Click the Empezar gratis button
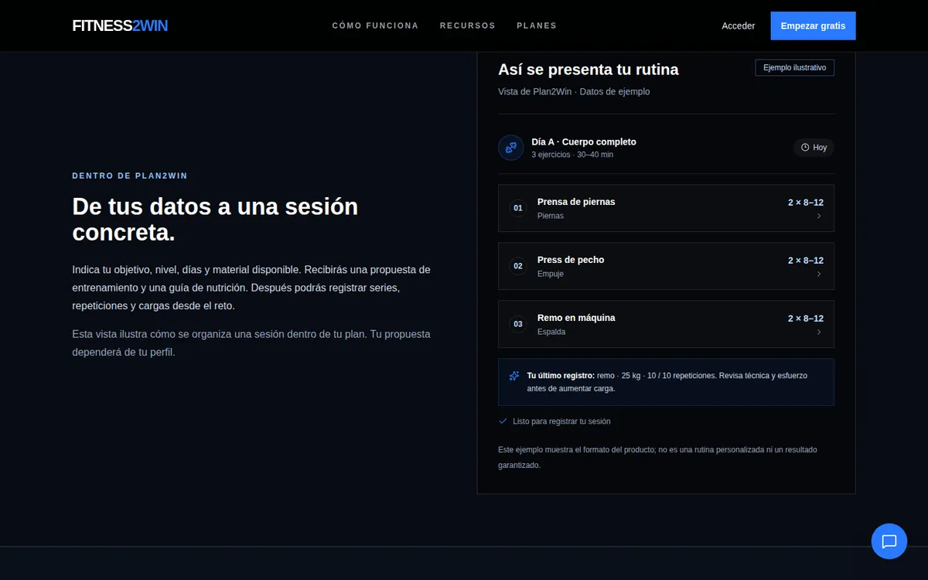 pos(813,26)
